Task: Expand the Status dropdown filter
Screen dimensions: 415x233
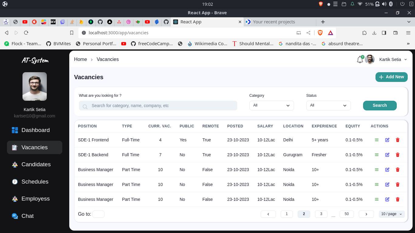Action: [328, 105]
